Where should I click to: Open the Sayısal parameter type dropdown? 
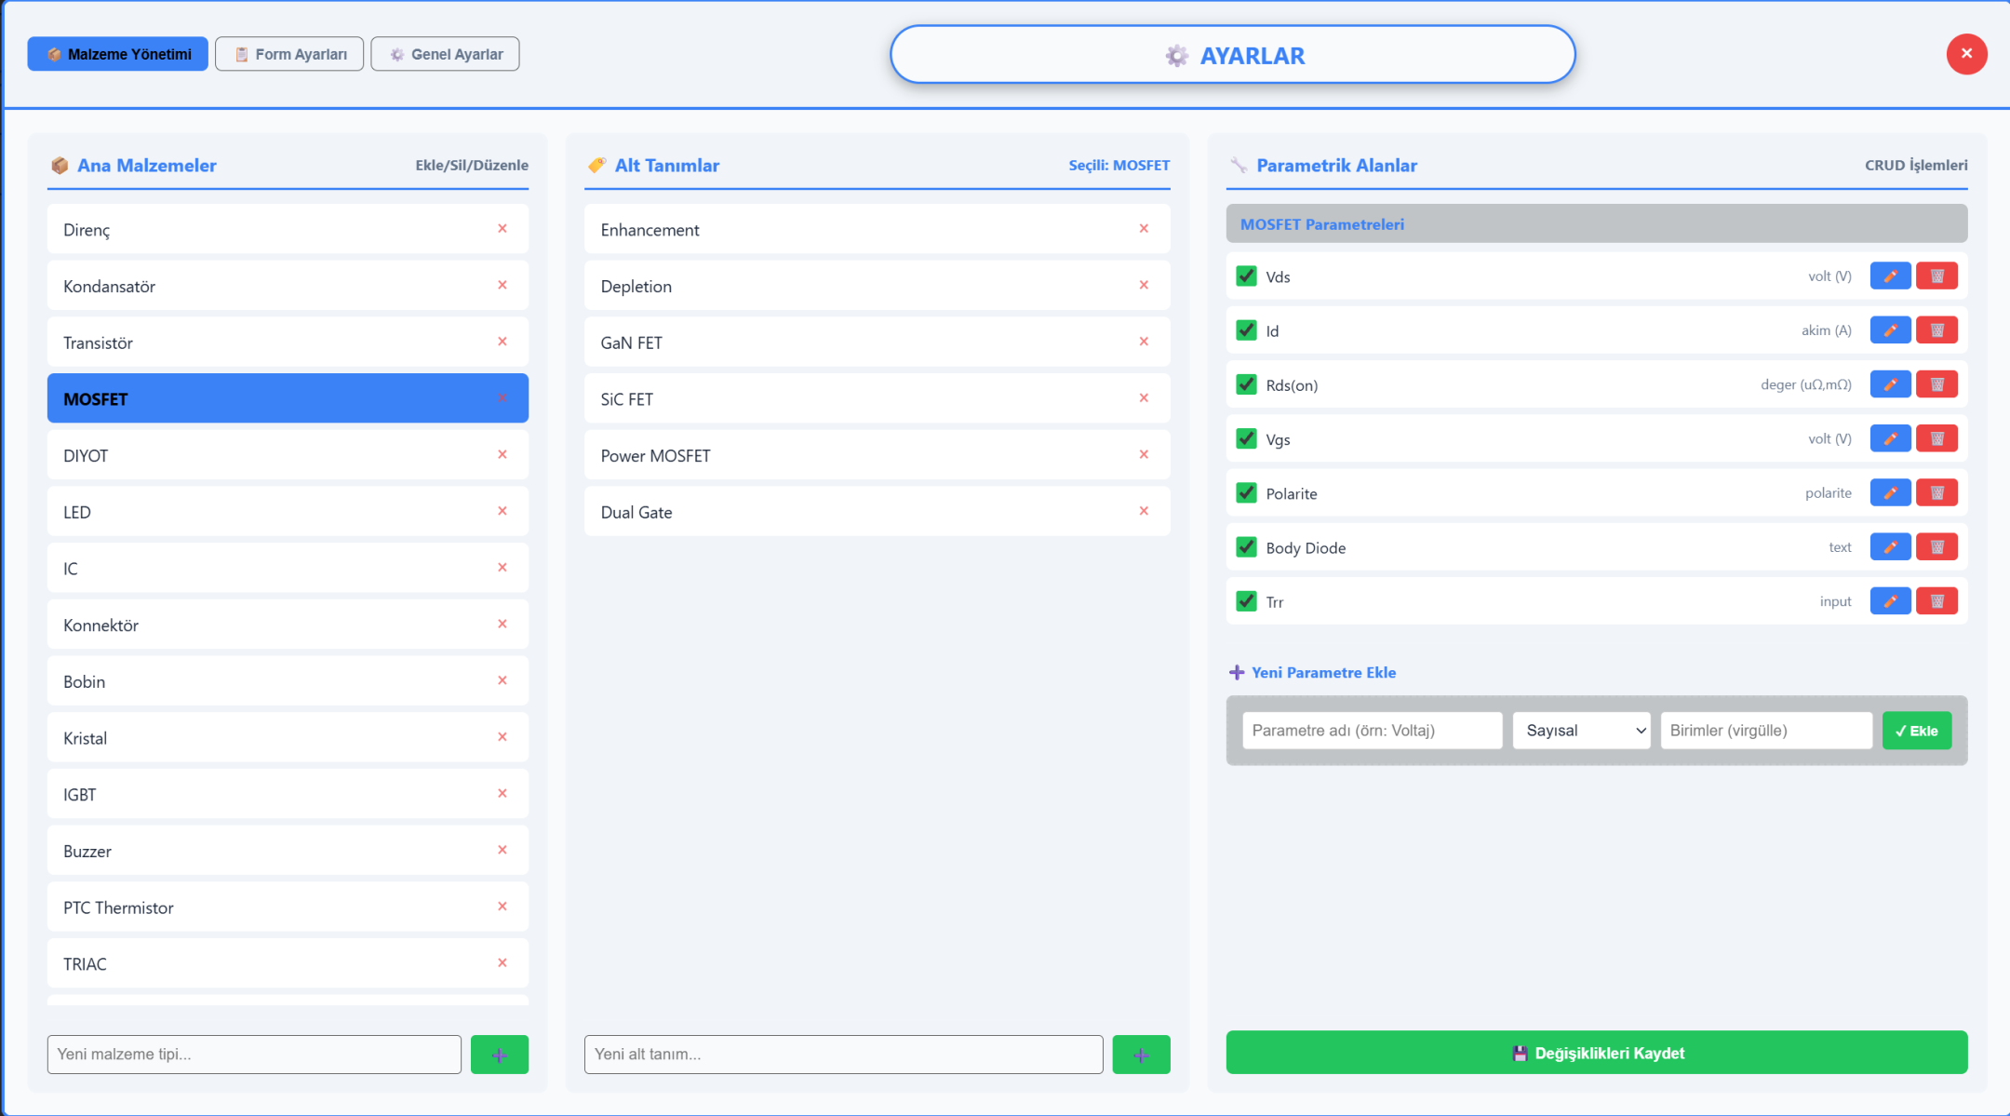click(x=1581, y=731)
